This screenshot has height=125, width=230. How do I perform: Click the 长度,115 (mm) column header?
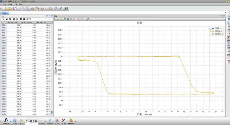point(29,22)
